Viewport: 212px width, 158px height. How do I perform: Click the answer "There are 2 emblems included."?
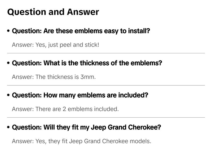pyautogui.click(x=65, y=109)
